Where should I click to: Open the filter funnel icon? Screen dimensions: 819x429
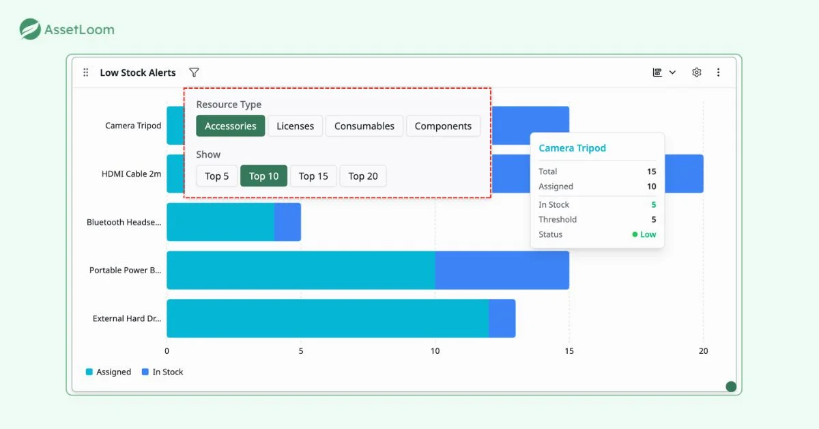pyautogui.click(x=195, y=72)
